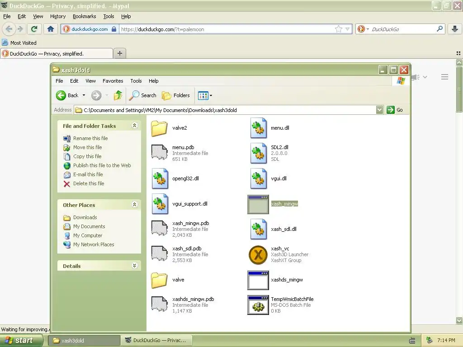Click Move this file task

tap(87, 147)
